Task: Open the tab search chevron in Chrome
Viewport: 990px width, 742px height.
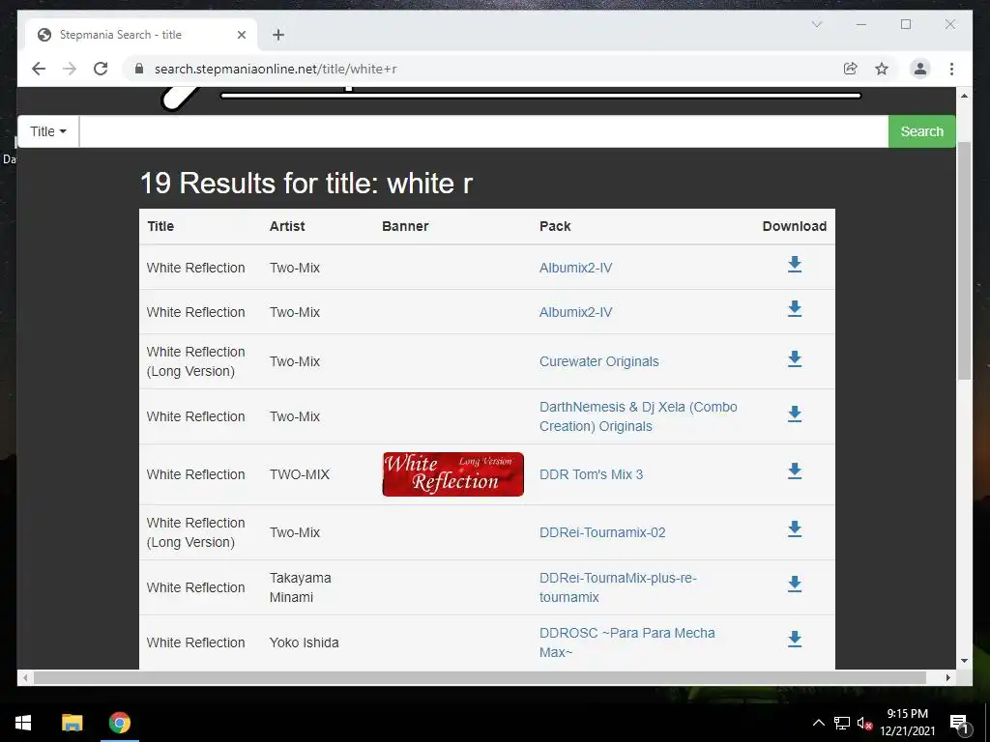Action: 816,24
